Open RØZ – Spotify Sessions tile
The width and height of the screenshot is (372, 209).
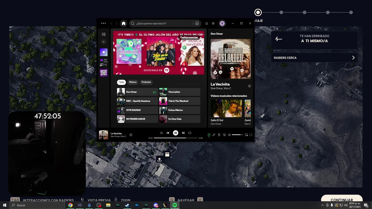tap(137, 101)
